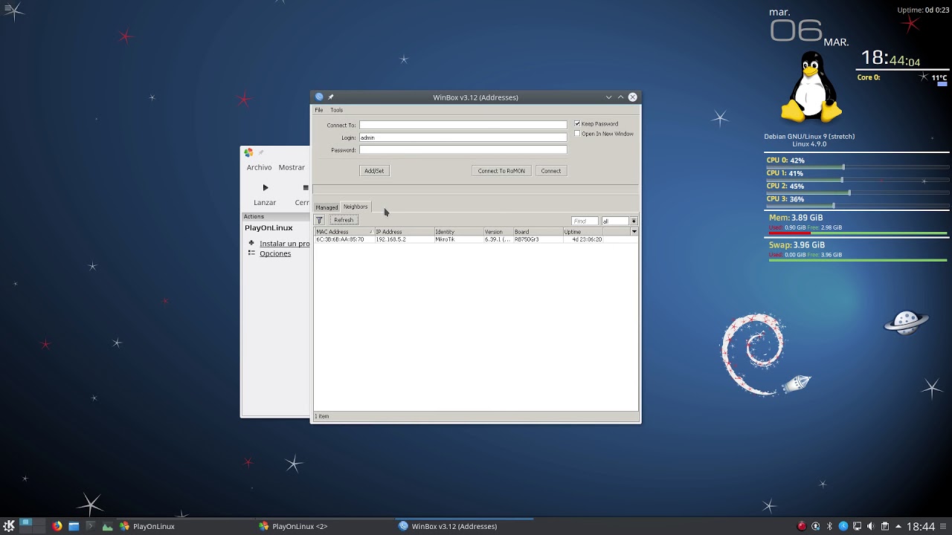Screen dimensions: 952x535
Task: Sort by the Board column header
Action: point(537,232)
